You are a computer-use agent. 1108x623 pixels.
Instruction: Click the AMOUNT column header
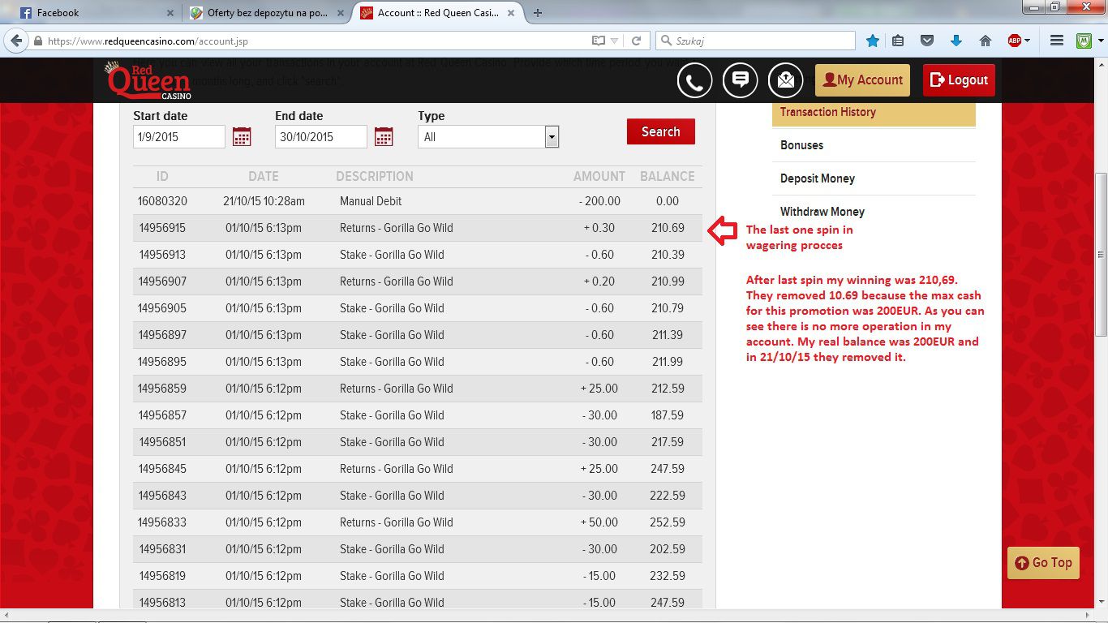[x=599, y=176]
